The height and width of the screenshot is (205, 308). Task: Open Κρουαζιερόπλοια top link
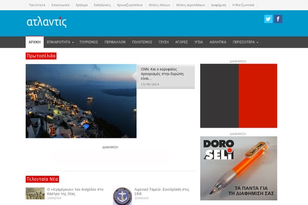[x=130, y=5]
